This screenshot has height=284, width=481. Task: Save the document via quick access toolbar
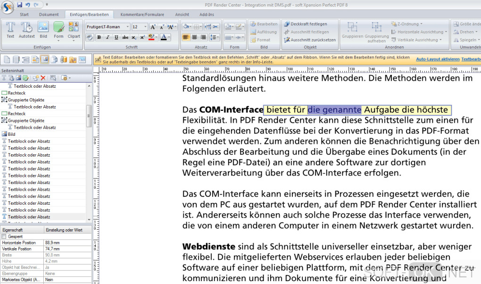tap(20, 5)
